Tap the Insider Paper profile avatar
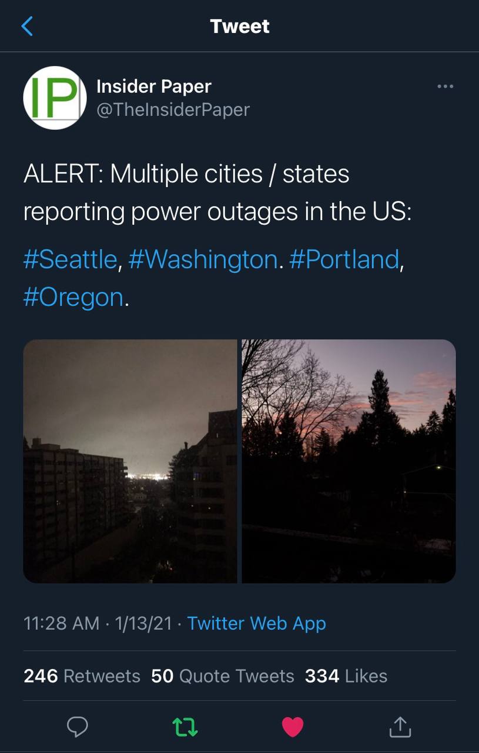Image resolution: width=479 pixels, height=753 pixels. 55,98
